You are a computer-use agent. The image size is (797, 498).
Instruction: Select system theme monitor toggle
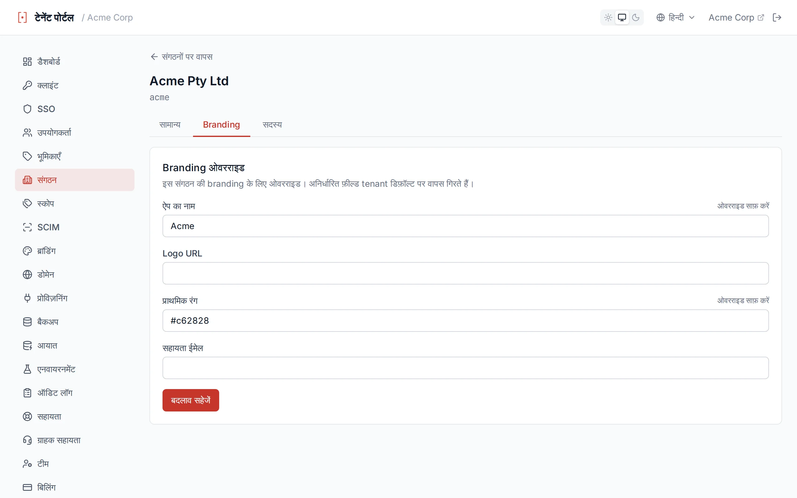tap(622, 17)
